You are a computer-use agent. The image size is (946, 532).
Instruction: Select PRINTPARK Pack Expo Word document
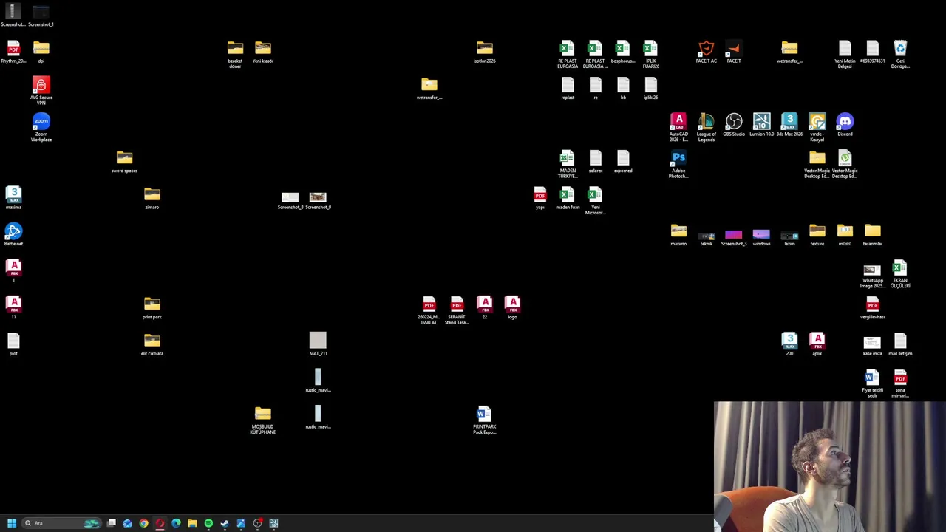[x=485, y=420]
